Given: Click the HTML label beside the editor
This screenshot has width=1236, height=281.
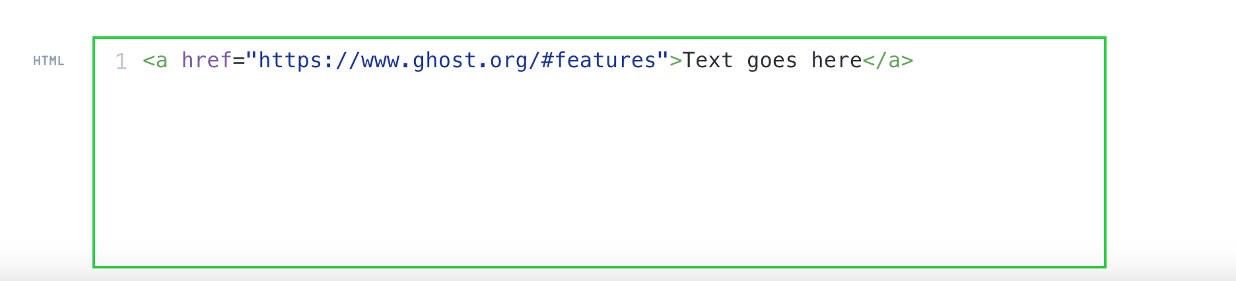Looking at the screenshot, I should (x=48, y=61).
